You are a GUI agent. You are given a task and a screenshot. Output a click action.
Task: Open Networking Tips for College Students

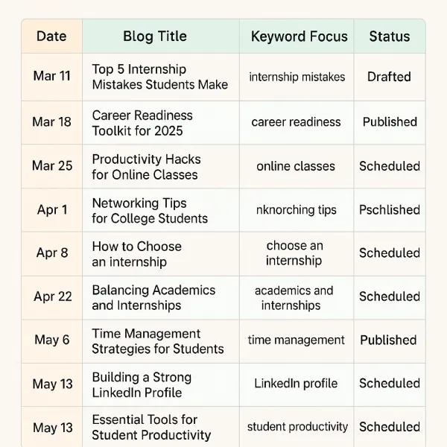tap(150, 211)
